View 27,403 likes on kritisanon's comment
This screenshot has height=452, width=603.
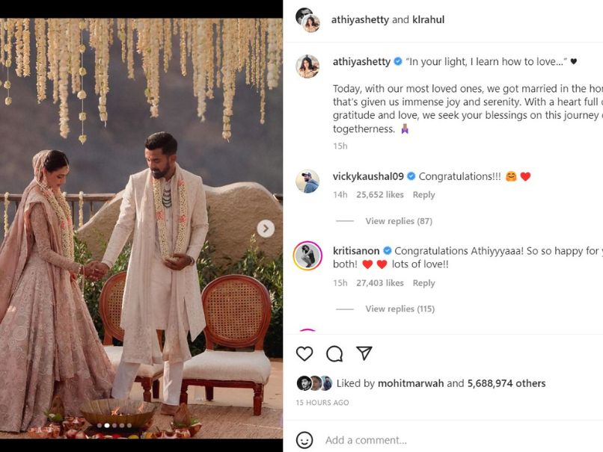pyautogui.click(x=379, y=283)
